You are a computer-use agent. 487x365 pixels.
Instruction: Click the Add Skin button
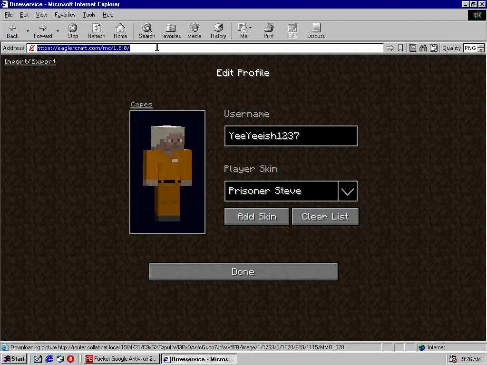pos(256,216)
